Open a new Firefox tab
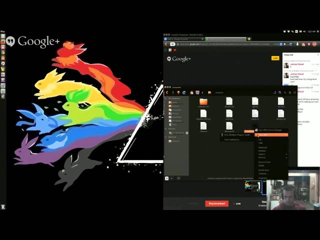Image resolution: width=320 pixels, height=240 pixels. (249, 39)
